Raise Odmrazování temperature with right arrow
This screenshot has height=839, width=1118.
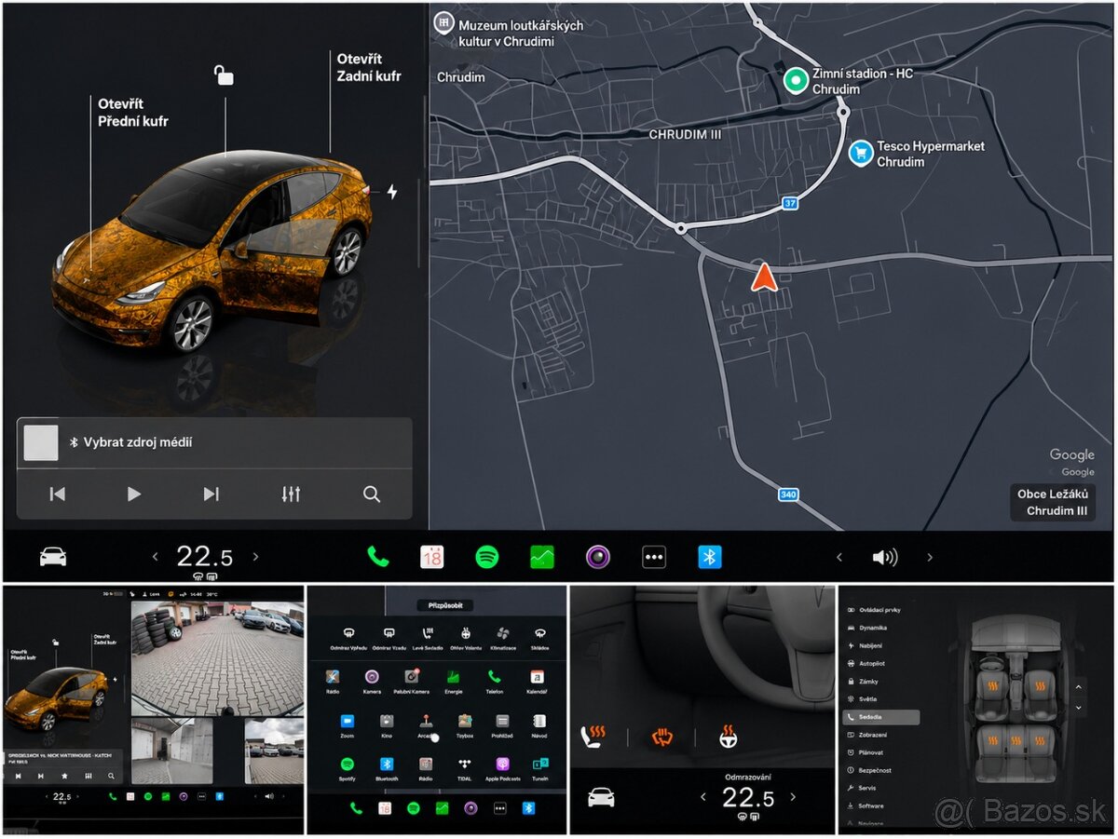pyautogui.click(x=793, y=797)
